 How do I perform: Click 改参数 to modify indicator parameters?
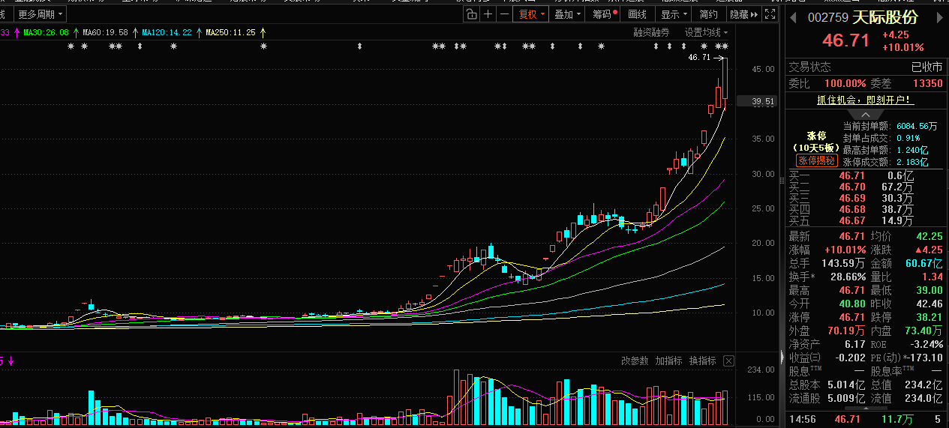click(635, 361)
